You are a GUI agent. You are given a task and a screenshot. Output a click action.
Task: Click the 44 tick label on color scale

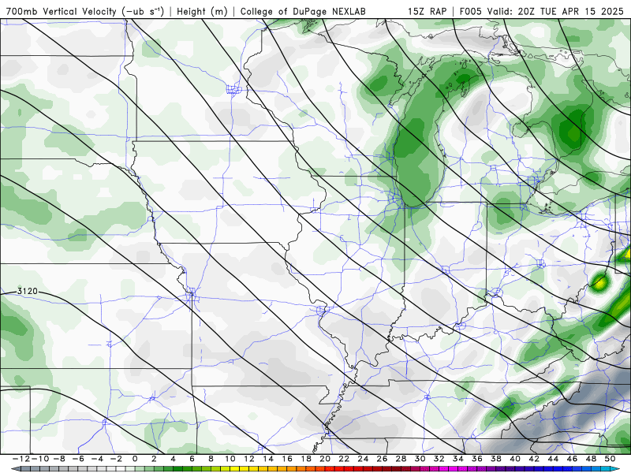coord(554,459)
